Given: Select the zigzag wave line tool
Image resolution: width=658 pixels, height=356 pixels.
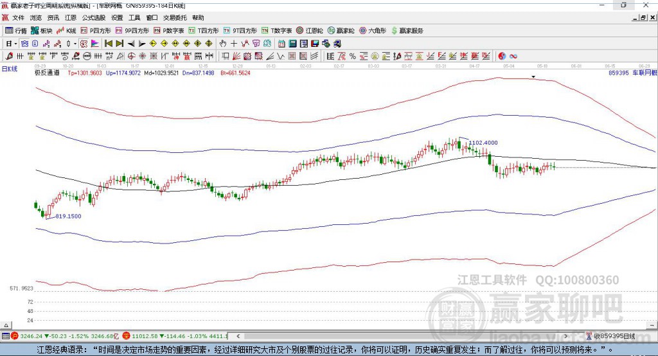Looking at the screenshot, I should pyautogui.click(x=281, y=57).
